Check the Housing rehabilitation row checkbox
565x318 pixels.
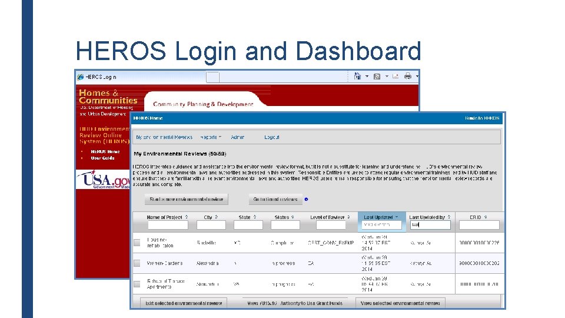coord(137,243)
